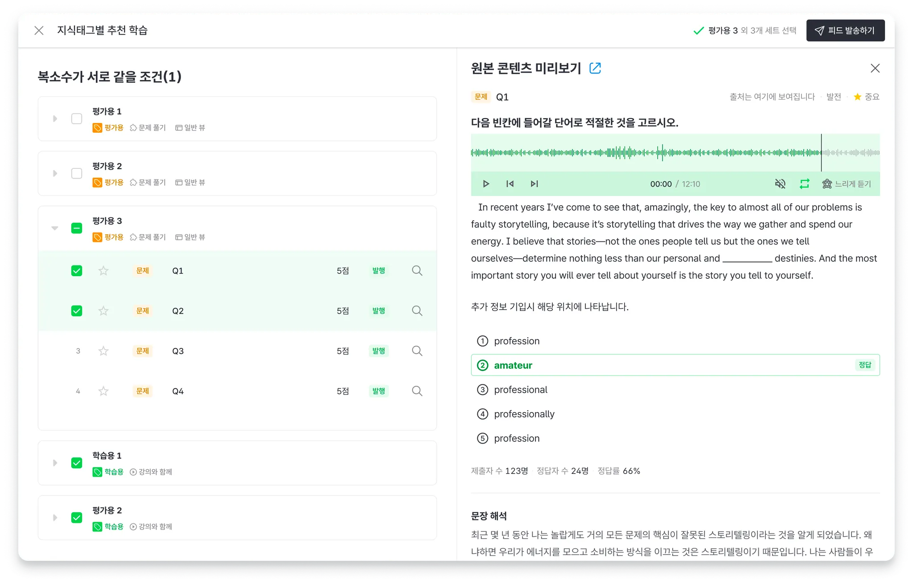The image size is (913, 584).
Task: Preview Q3 with magnifier icon
Action: coord(417,351)
